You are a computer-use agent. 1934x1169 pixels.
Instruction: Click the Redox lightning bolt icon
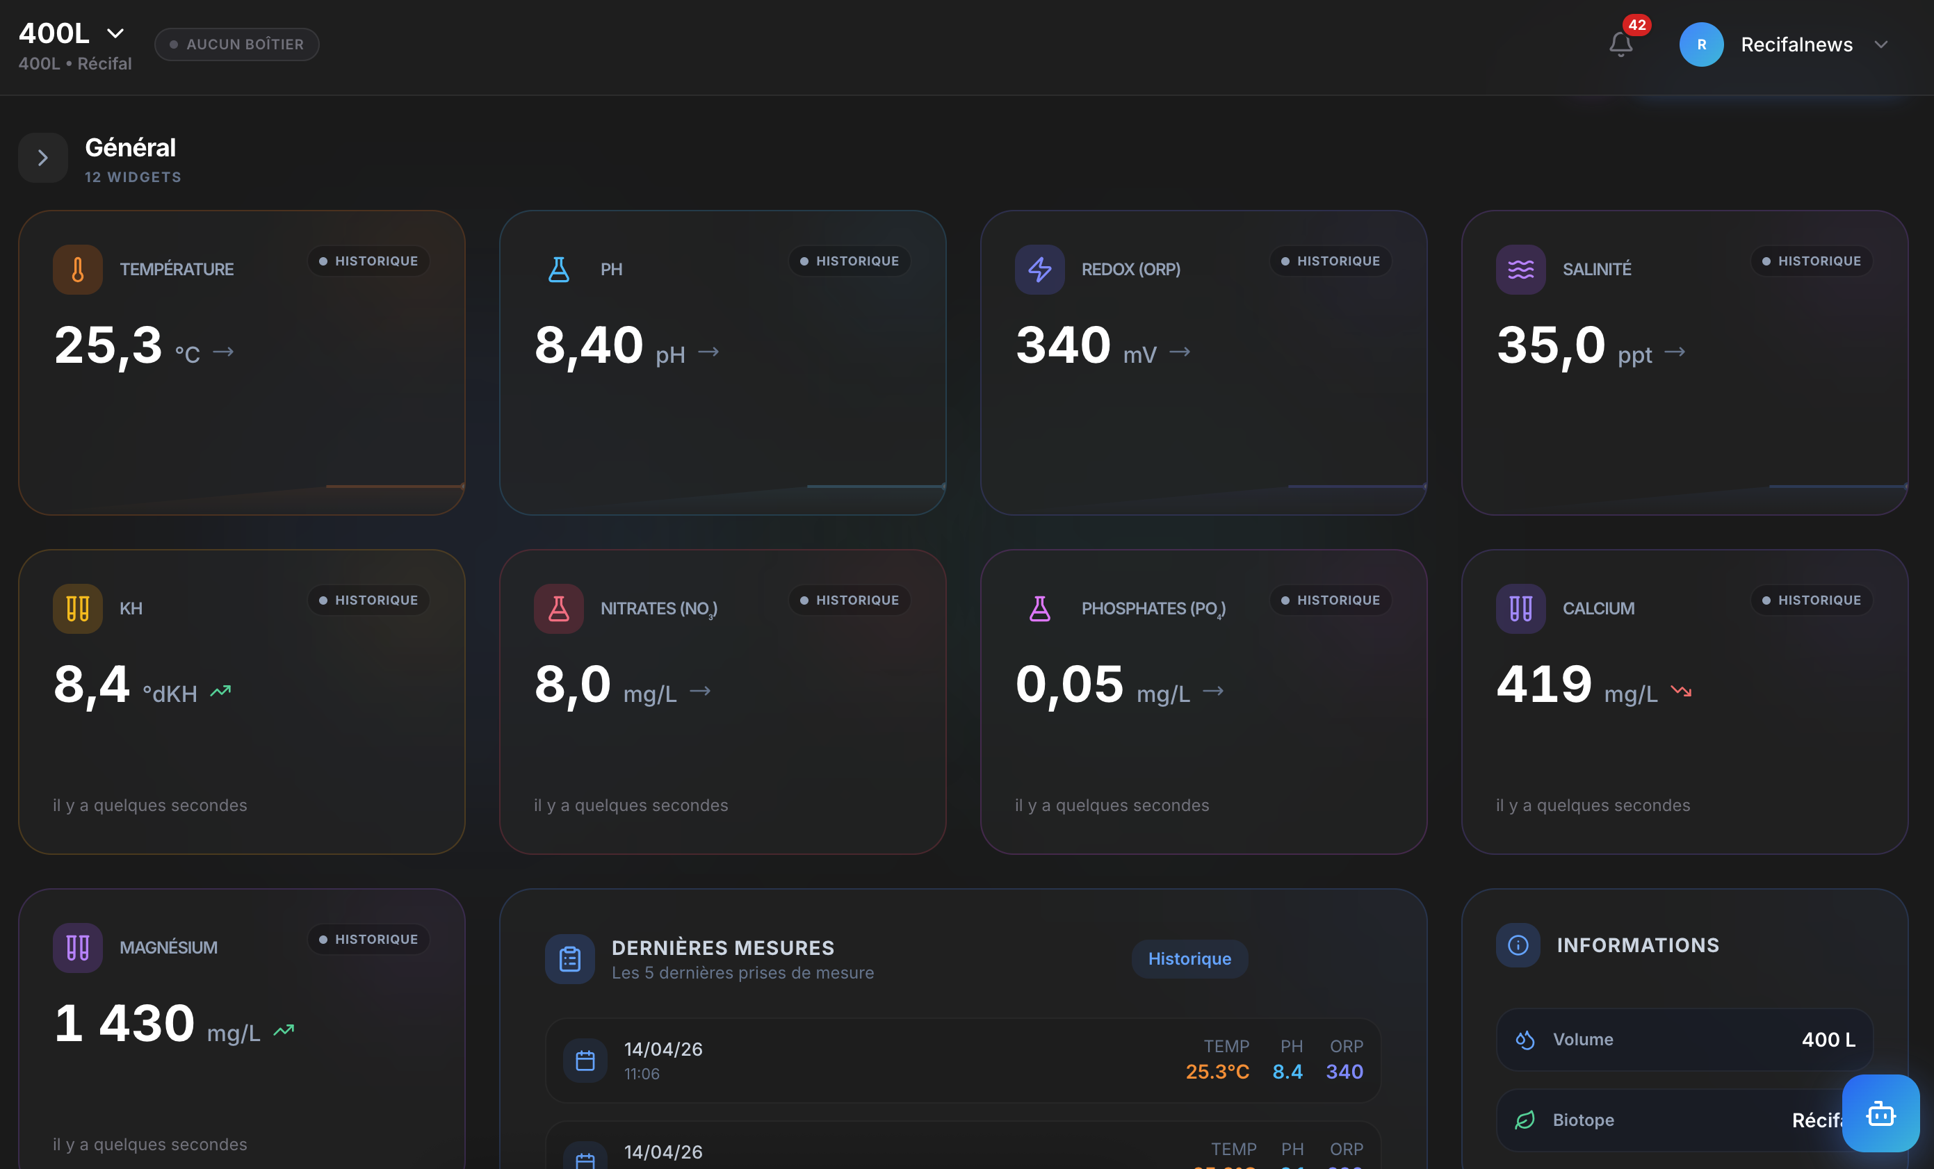pyautogui.click(x=1039, y=269)
